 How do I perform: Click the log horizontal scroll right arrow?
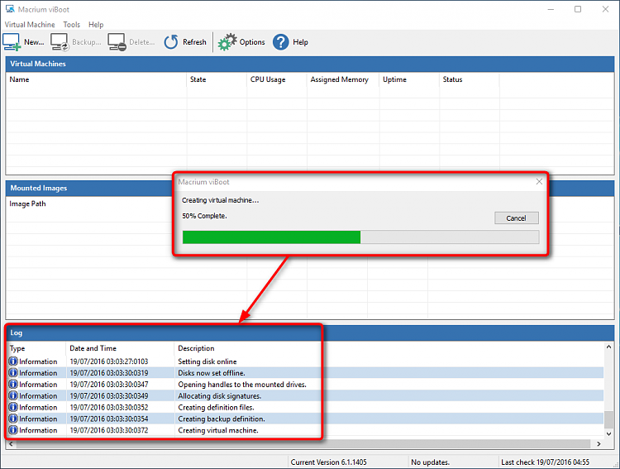click(x=599, y=444)
